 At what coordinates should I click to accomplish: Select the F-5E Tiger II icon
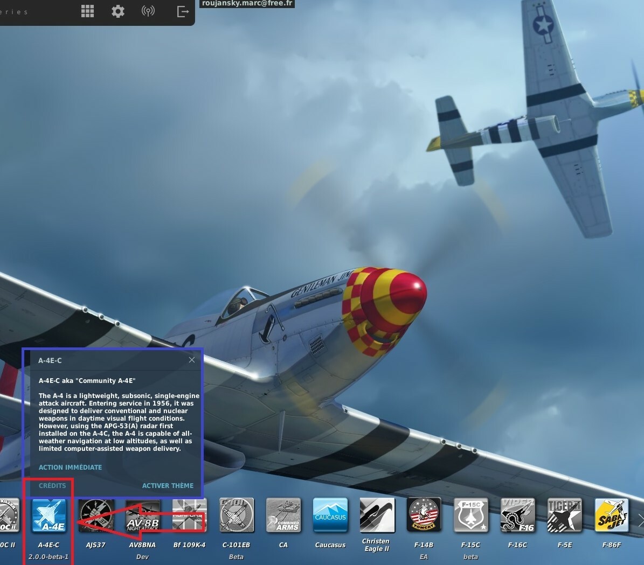[565, 515]
